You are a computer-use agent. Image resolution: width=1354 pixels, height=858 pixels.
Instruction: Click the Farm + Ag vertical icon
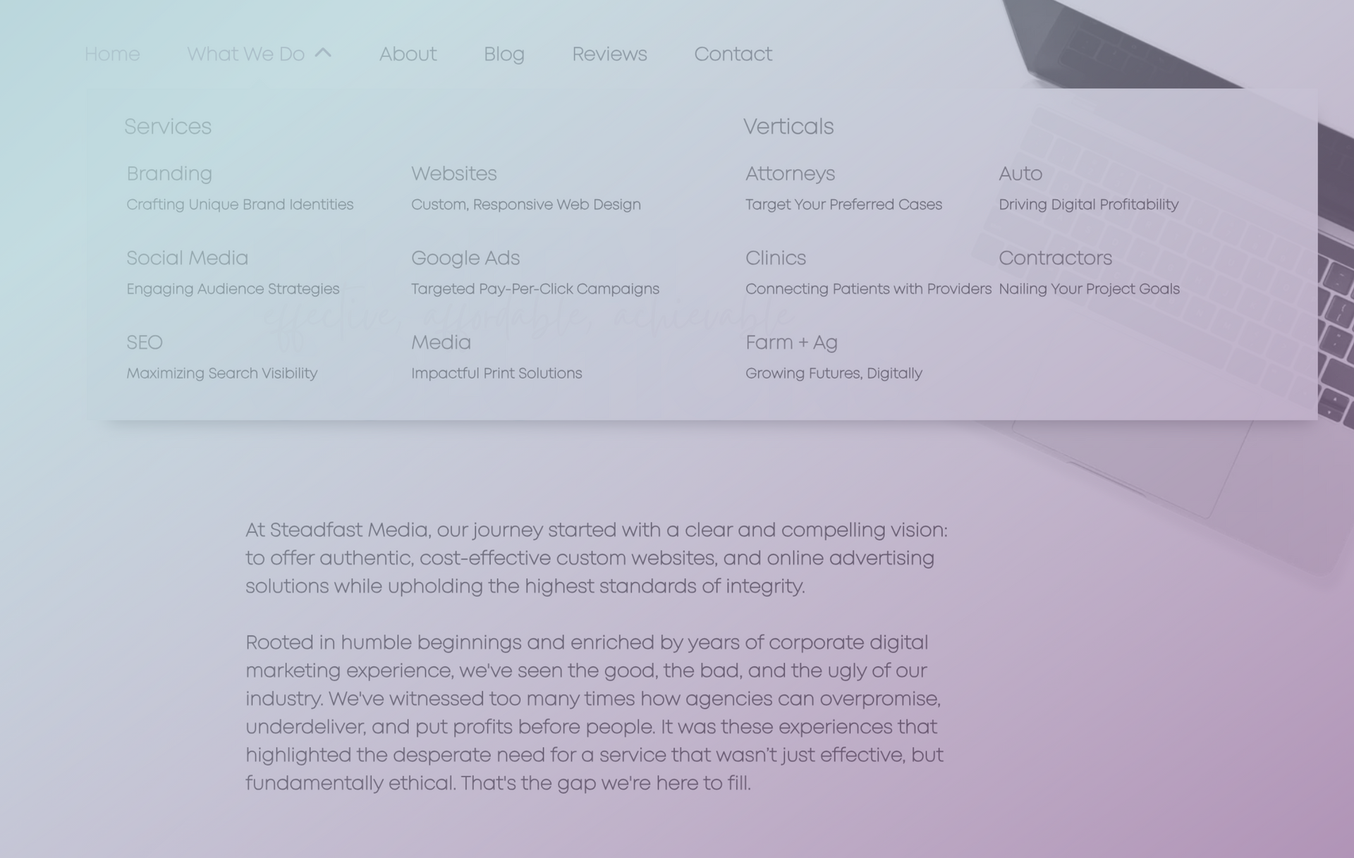(791, 342)
